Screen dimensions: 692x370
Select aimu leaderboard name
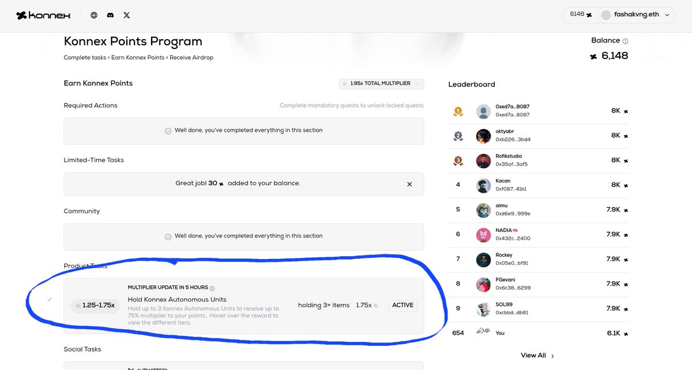click(502, 206)
